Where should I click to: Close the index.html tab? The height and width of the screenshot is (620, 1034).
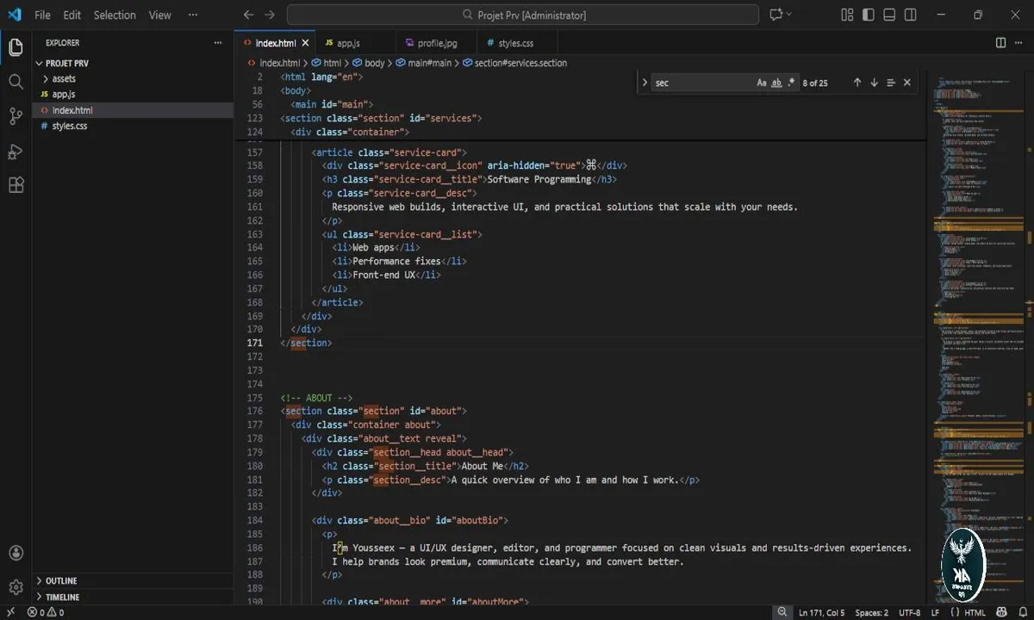pyautogui.click(x=306, y=43)
